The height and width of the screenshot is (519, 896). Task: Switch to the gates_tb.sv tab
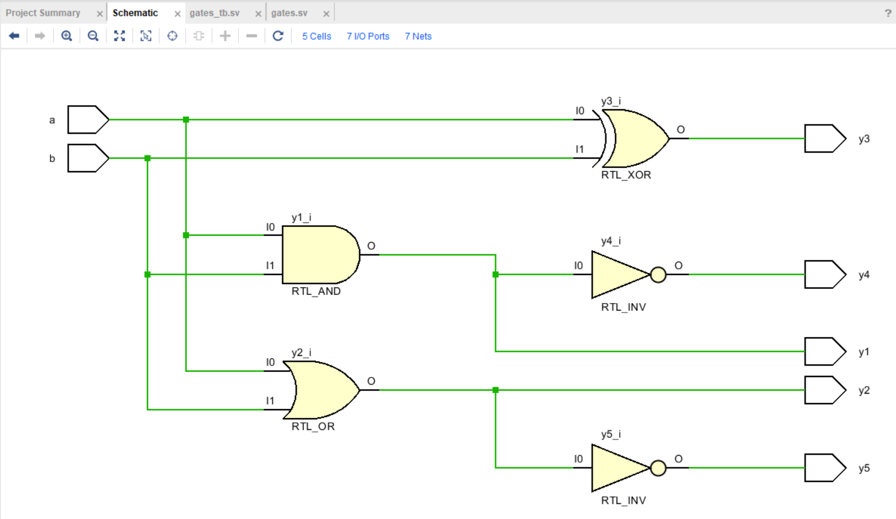pos(214,13)
